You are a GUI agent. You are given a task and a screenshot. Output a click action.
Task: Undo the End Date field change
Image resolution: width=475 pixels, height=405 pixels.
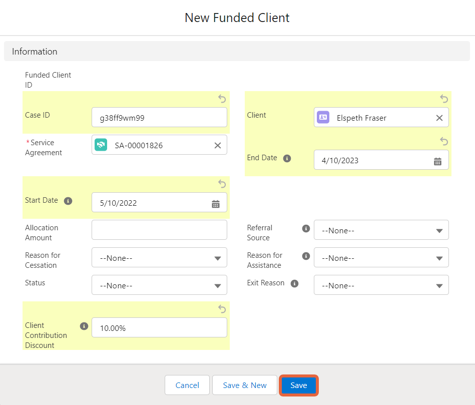click(x=444, y=141)
